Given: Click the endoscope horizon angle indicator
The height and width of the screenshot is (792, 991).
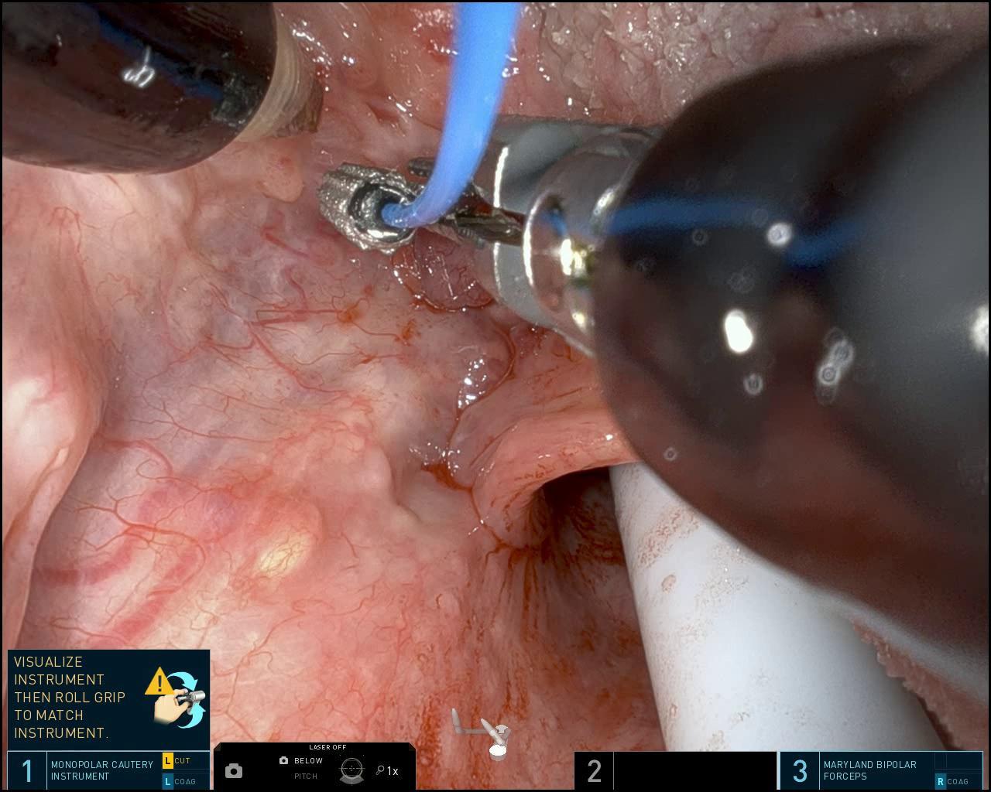Looking at the screenshot, I should [x=352, y=769].
